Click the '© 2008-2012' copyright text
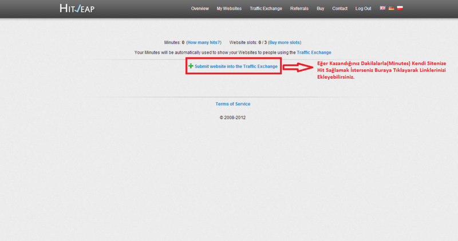 [233, 118]
